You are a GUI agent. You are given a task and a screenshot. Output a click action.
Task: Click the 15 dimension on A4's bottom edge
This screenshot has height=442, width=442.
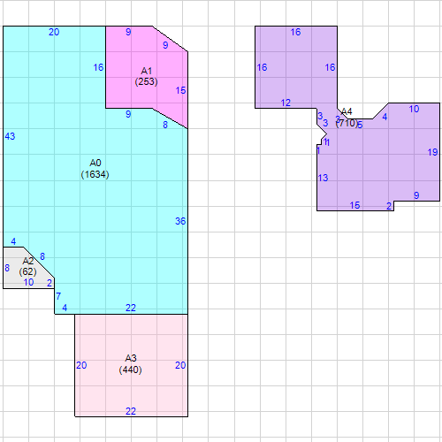coord(354,205)
